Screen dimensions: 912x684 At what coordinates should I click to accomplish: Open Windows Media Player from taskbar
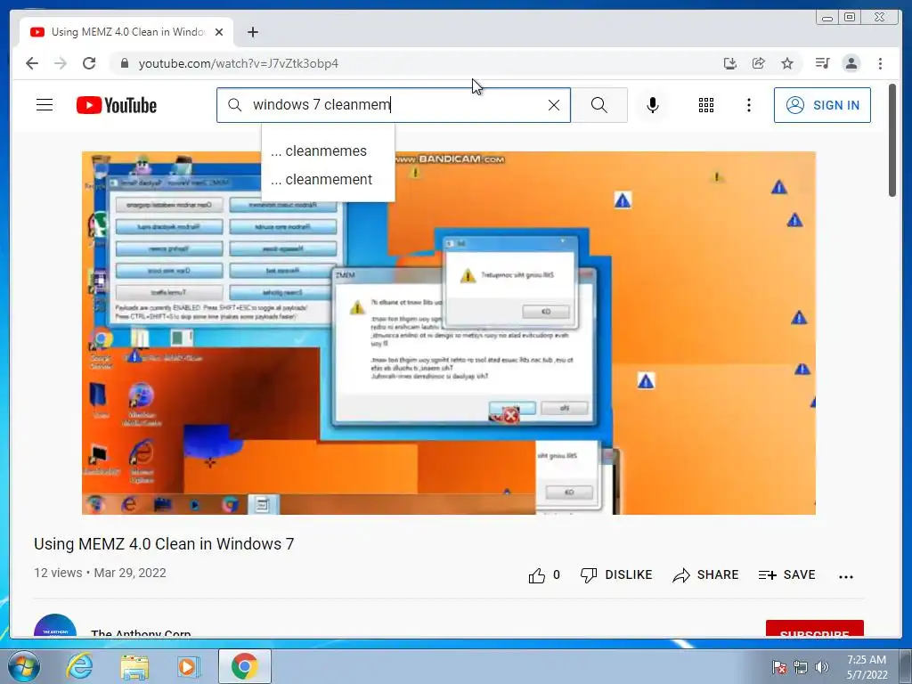[x=189, y=666]
